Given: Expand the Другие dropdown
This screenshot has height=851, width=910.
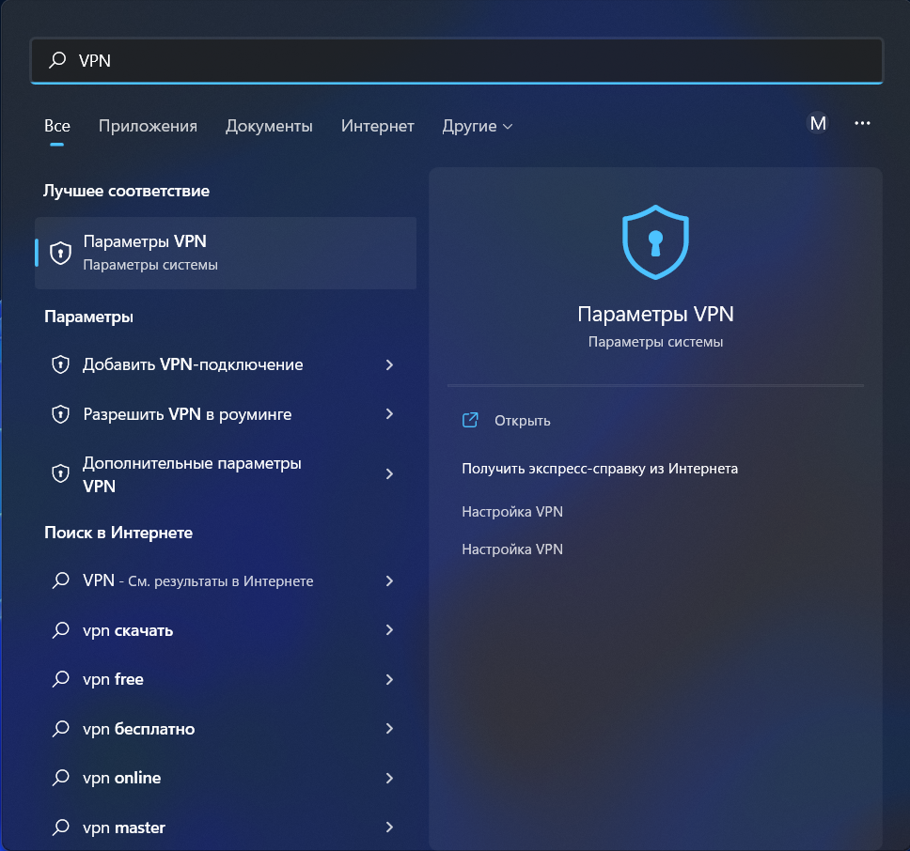Looking at the screenshot, I should click(477, 126).
